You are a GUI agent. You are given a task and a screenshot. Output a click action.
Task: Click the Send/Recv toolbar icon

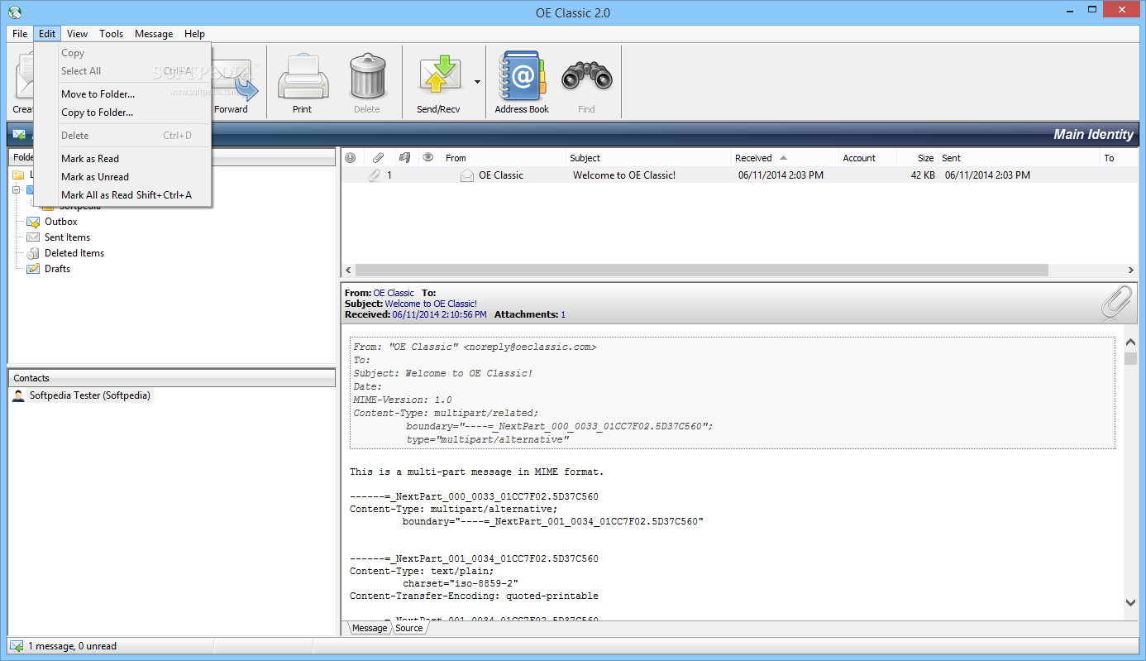pyautogui.click(x=439, y=75)
